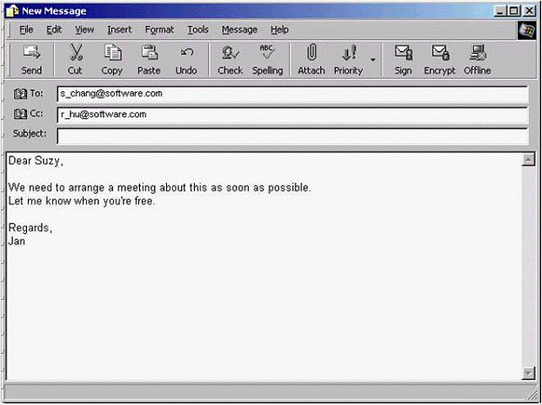Click the message body scrollbar down arrow
Image resolution: width=542 pixels, height=405 pixels.
[x=527, y=373]
